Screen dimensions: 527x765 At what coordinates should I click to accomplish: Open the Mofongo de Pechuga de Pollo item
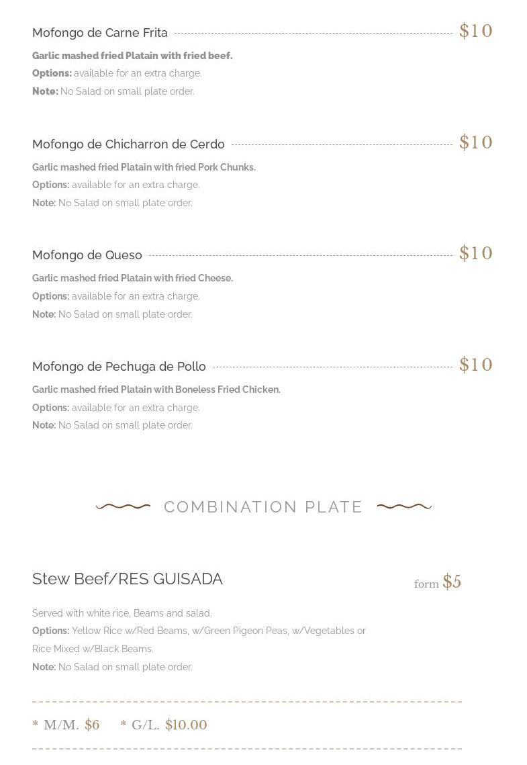(119, 367)
